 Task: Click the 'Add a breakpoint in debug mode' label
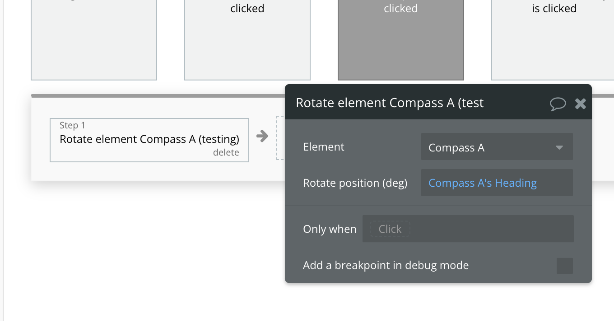coord(386,265)
